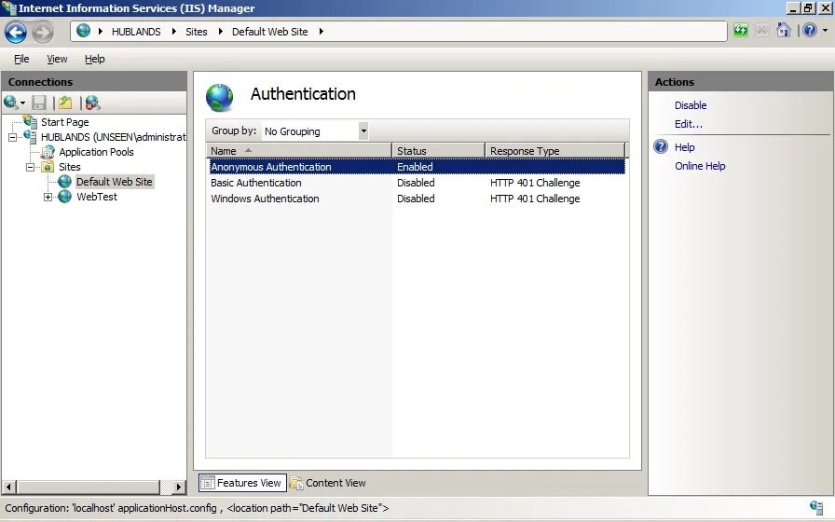Open dropdown arrow after Default Web Site breadcrumb
The height and width of the screenshot is (522, 835).
(321, 32)
